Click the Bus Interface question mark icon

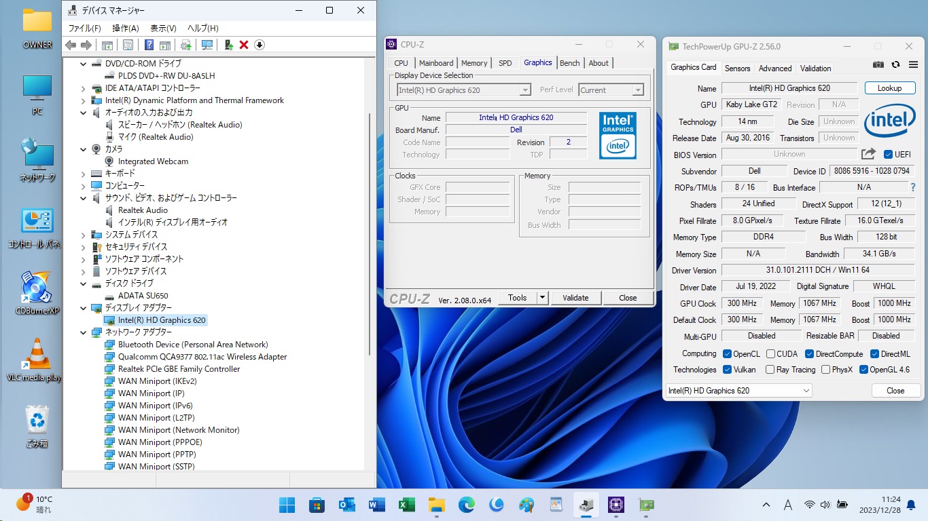[x=912, y=187]
